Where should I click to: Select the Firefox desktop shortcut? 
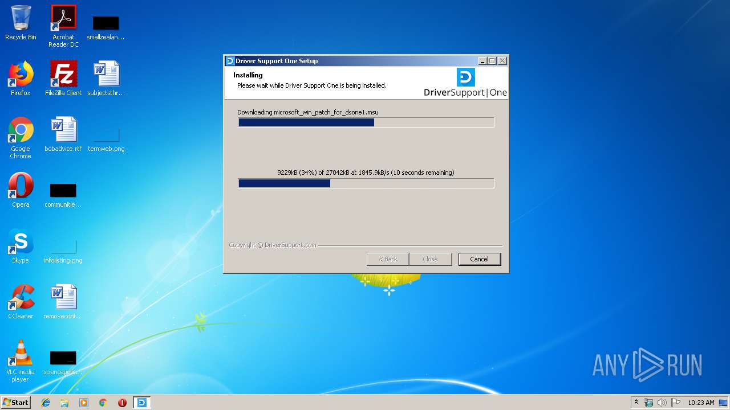pyautogui.click(x=21, y=79)
